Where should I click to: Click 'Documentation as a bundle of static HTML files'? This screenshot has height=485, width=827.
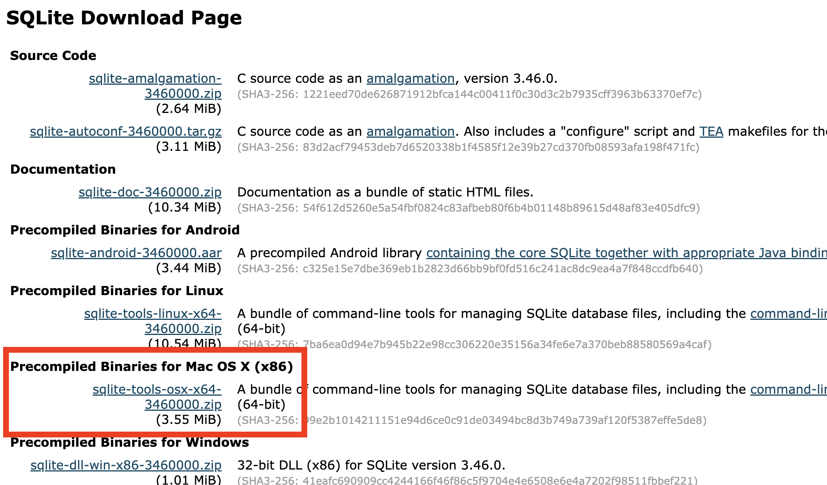click(x=385, y=192)
